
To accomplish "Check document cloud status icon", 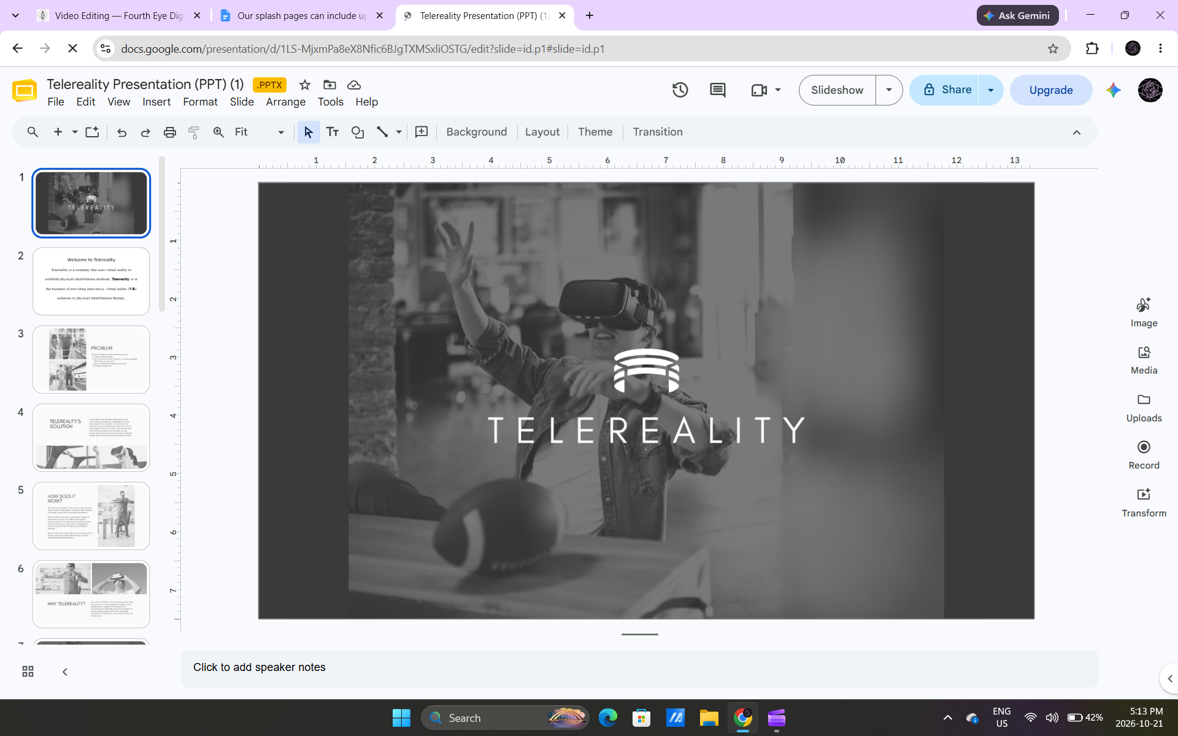I will pos(354,85).
